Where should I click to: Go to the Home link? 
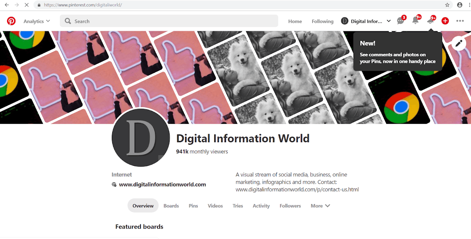point(295,21)
